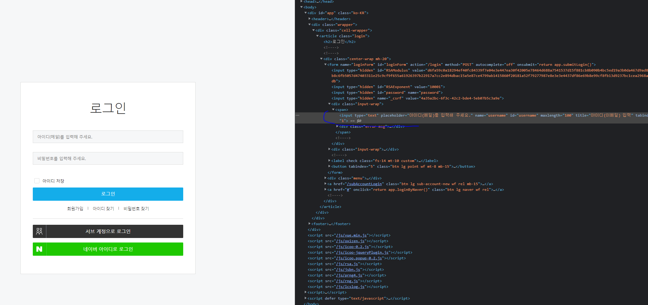
Task: Open the /js/oxizen.js script link
Action: pos(350,241)
